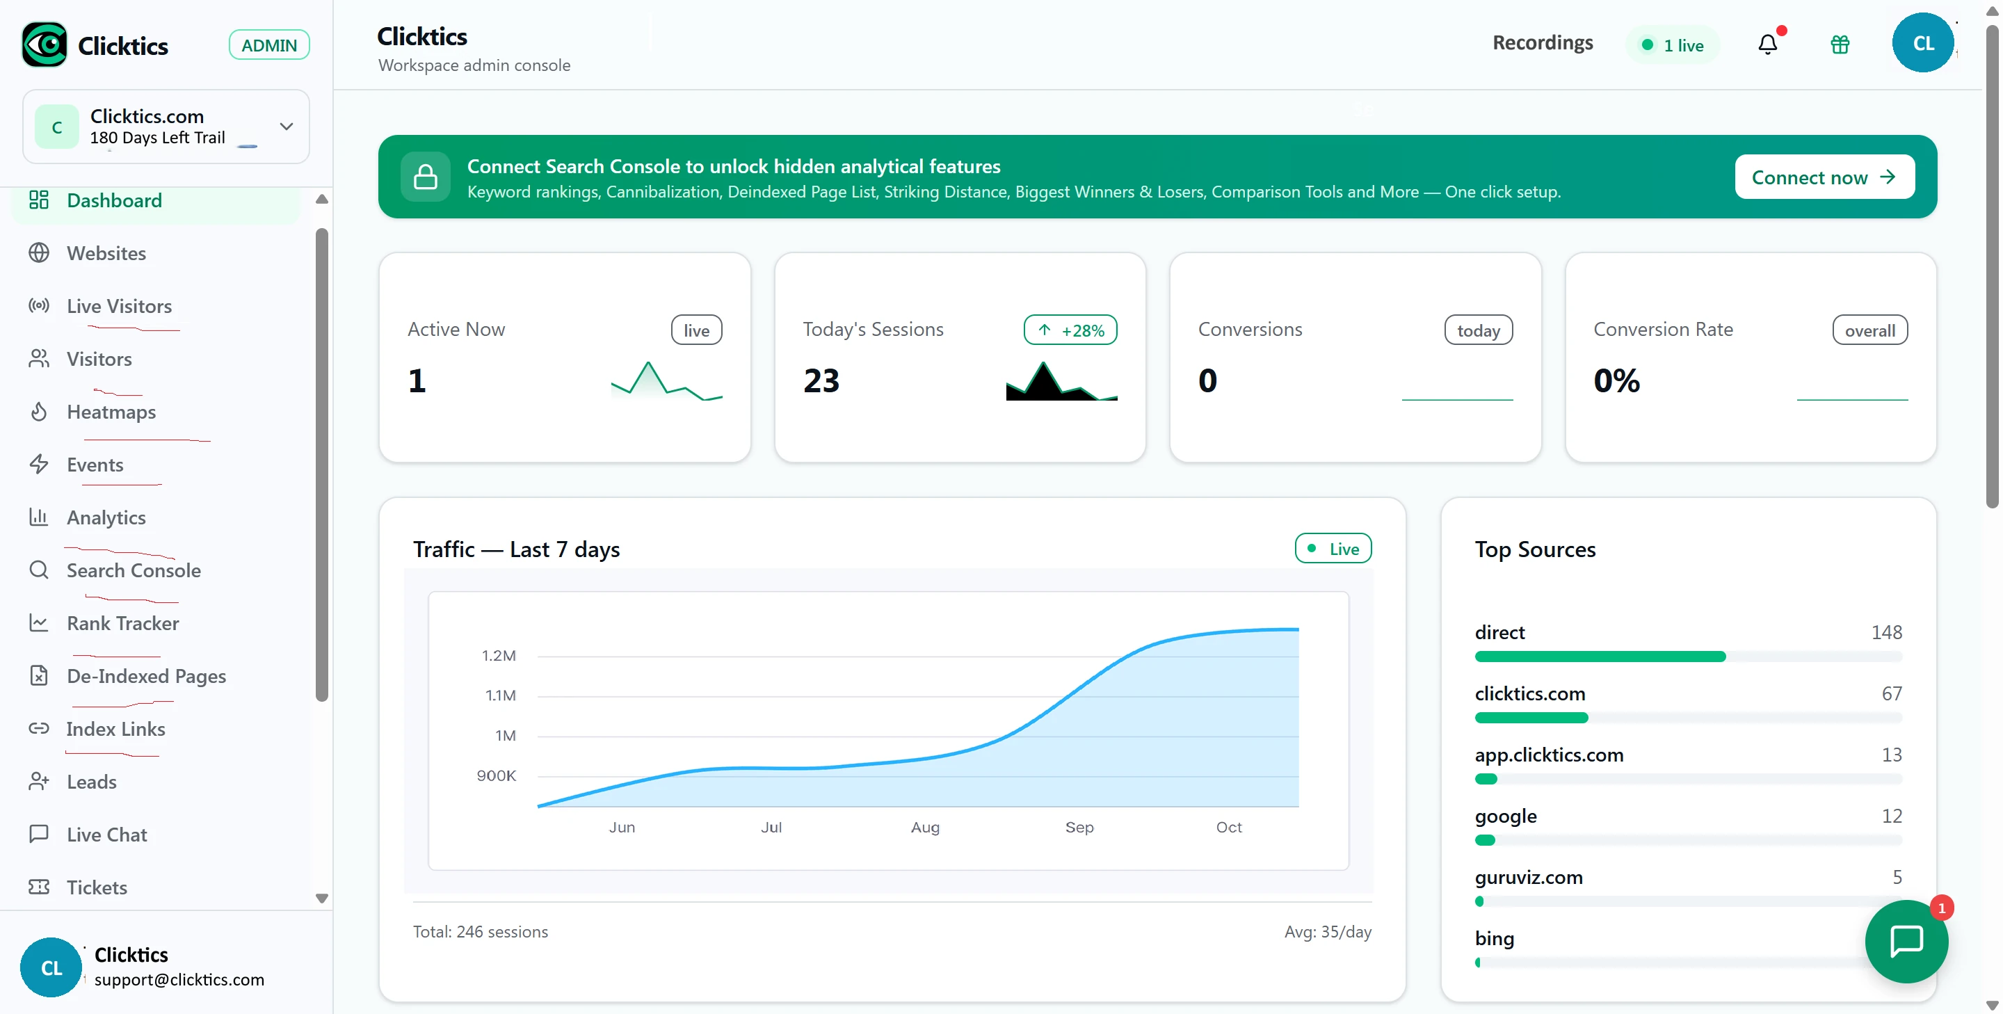The height and width of the screenshot is (1014, 2003).
Task: Click the Clicktics eye logo icon
Action: 45,45
